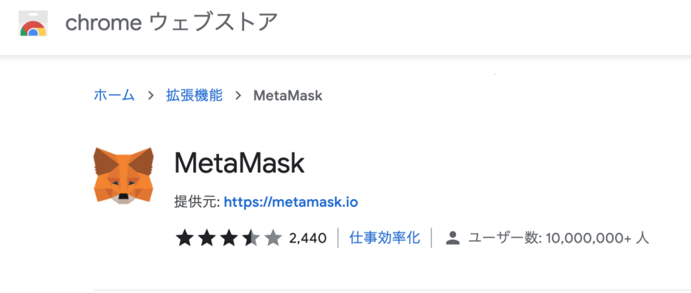
Task: Click the large MetaMask extension title
Action: click(x=239, y=163)
